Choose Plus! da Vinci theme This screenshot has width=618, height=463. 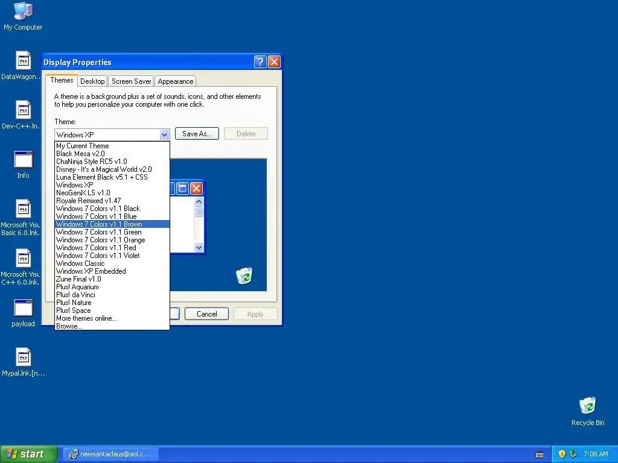112,295
